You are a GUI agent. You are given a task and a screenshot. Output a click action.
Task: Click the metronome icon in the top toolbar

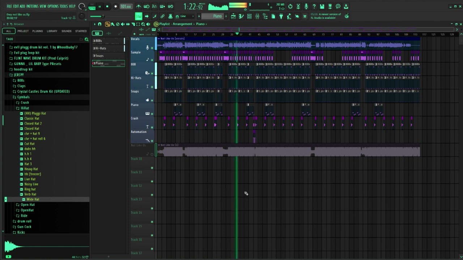pyautogui.click(x=139, y=6)
